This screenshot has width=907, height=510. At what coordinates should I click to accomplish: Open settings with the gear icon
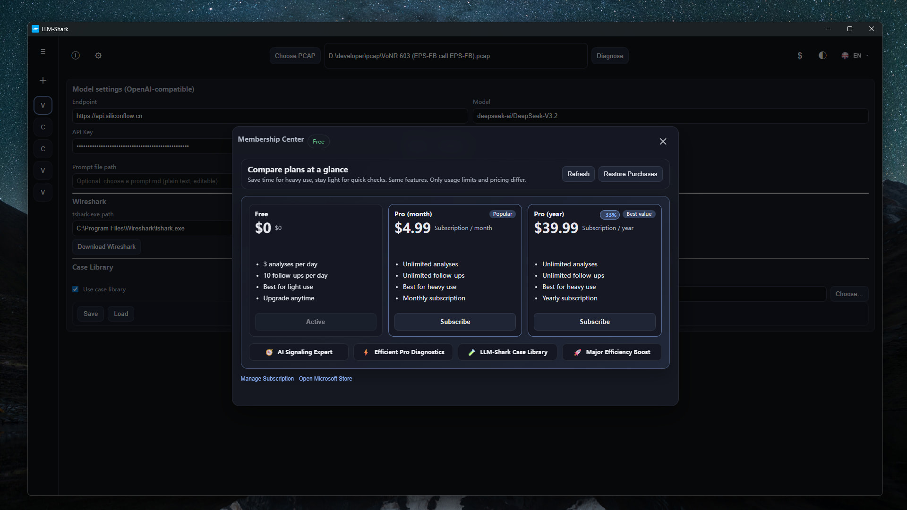click(x=98, y=56)
